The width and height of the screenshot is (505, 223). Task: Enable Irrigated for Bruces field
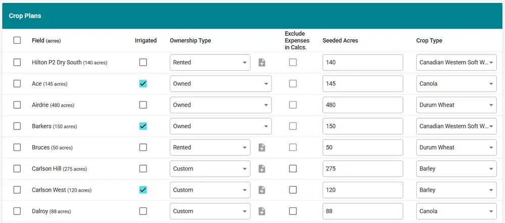143,147
